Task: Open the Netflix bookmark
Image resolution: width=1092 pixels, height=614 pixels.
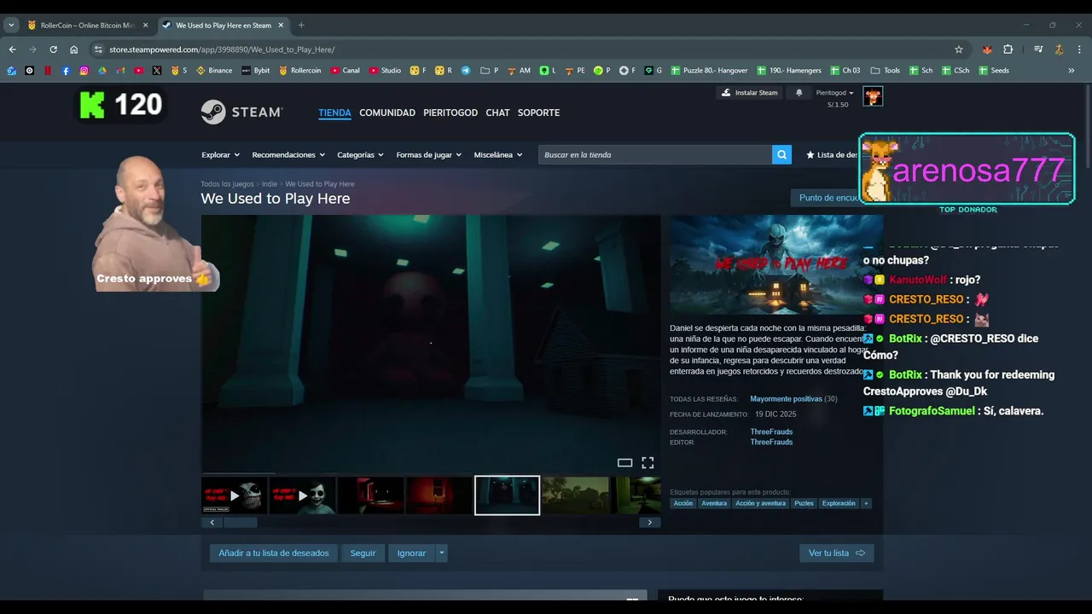Action: (48, 71)
